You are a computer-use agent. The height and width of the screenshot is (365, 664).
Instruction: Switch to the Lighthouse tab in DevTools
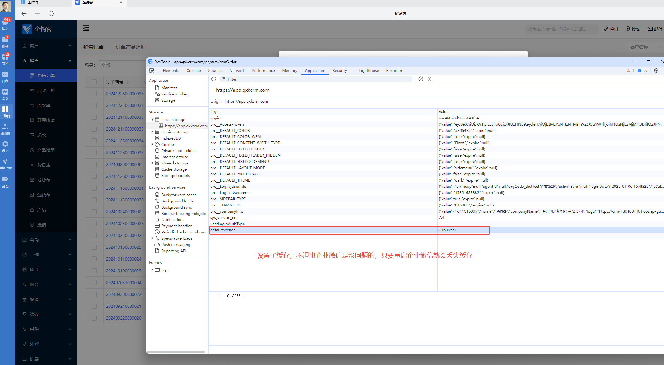coord(369,71)
